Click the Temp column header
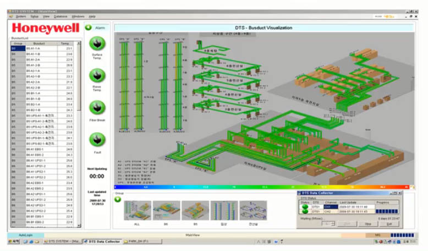This screenshot has width=428, height=251. 65,43
